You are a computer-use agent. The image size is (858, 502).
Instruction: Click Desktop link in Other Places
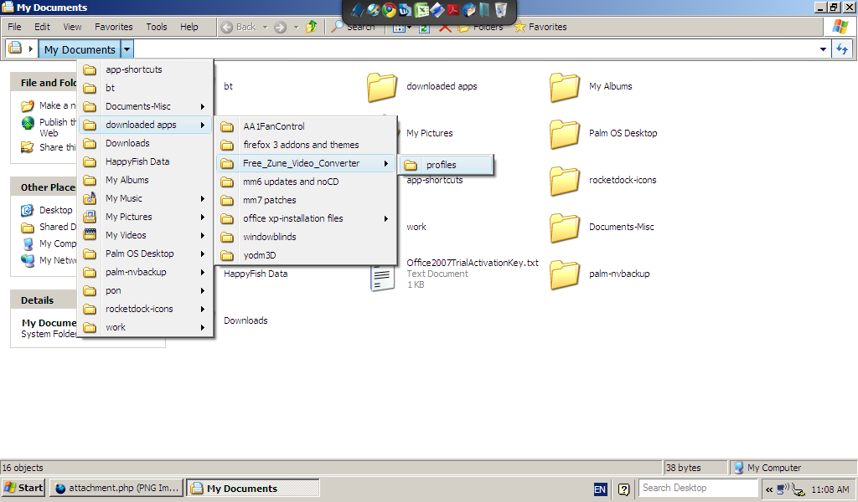coord(56,210)
